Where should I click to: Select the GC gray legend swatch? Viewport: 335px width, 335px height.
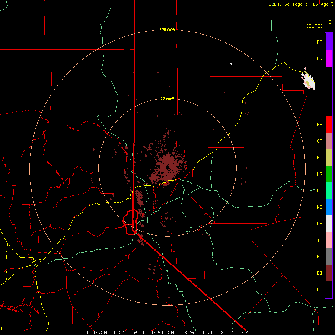[x=329, y=256]
